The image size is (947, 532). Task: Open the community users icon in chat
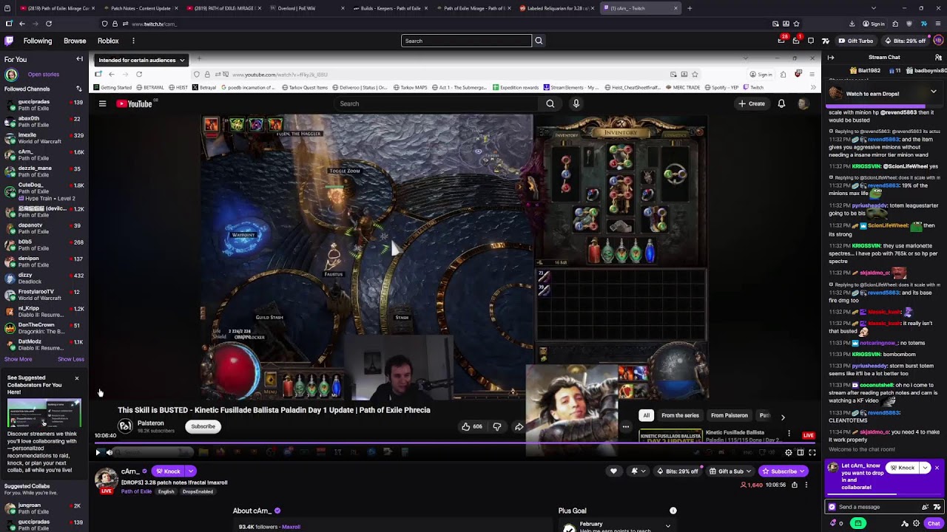[x=939, y=57]
